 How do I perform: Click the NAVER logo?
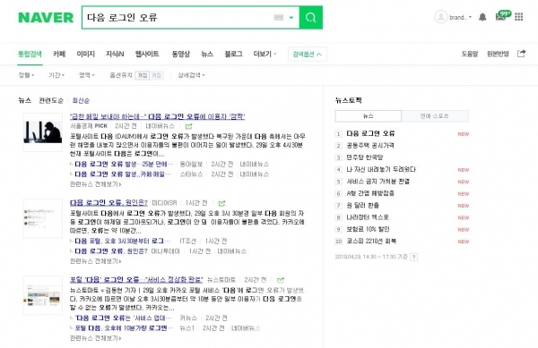pyautogui.click(x=46, y=18)
